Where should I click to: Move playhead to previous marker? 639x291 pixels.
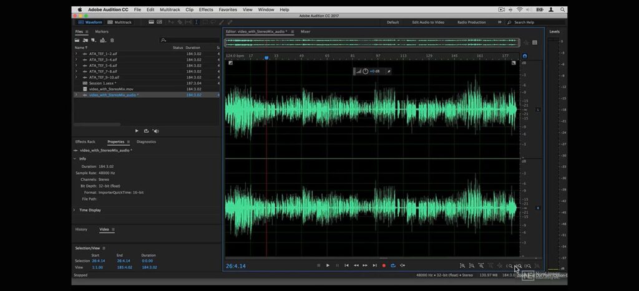346,265
